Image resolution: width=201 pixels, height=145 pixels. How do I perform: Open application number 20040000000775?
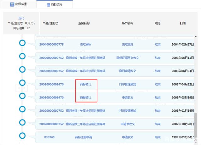point(52,44)
